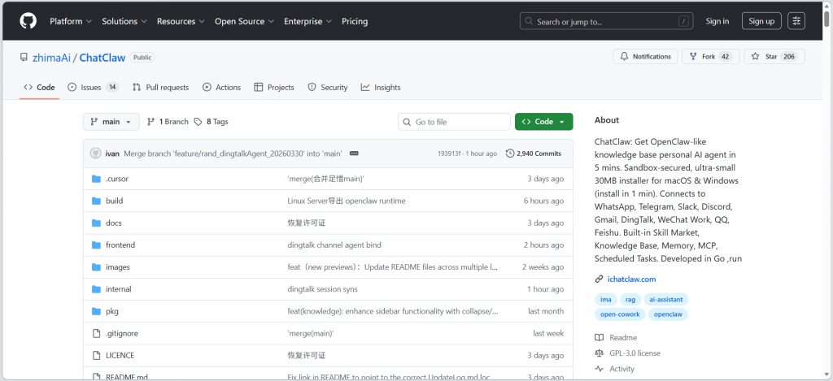The width and height of the screenshot is (833, 381).
Task: Open the internal folder icon
Action: 96,289
